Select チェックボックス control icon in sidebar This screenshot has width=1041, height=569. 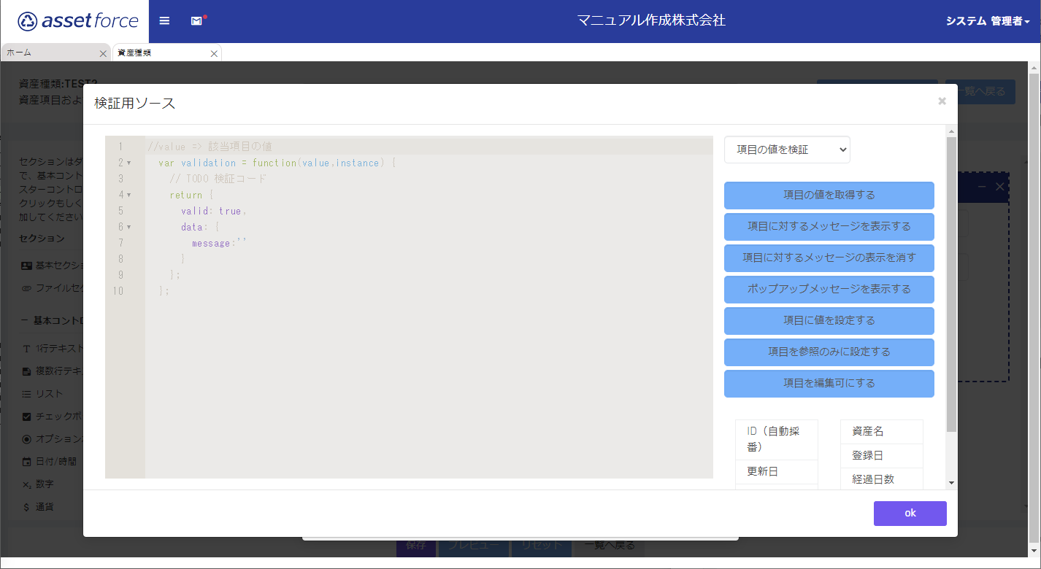pyautogui.click(x=27, y=417)
